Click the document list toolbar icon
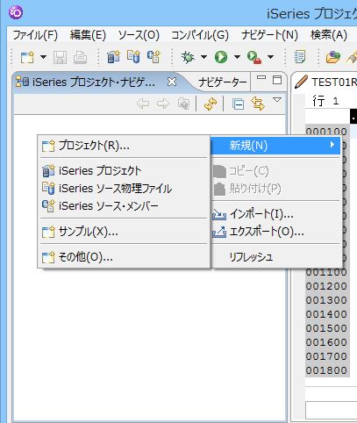Viewport: 357px width, 423px height. pyautogui.click(x=300, y=57)
